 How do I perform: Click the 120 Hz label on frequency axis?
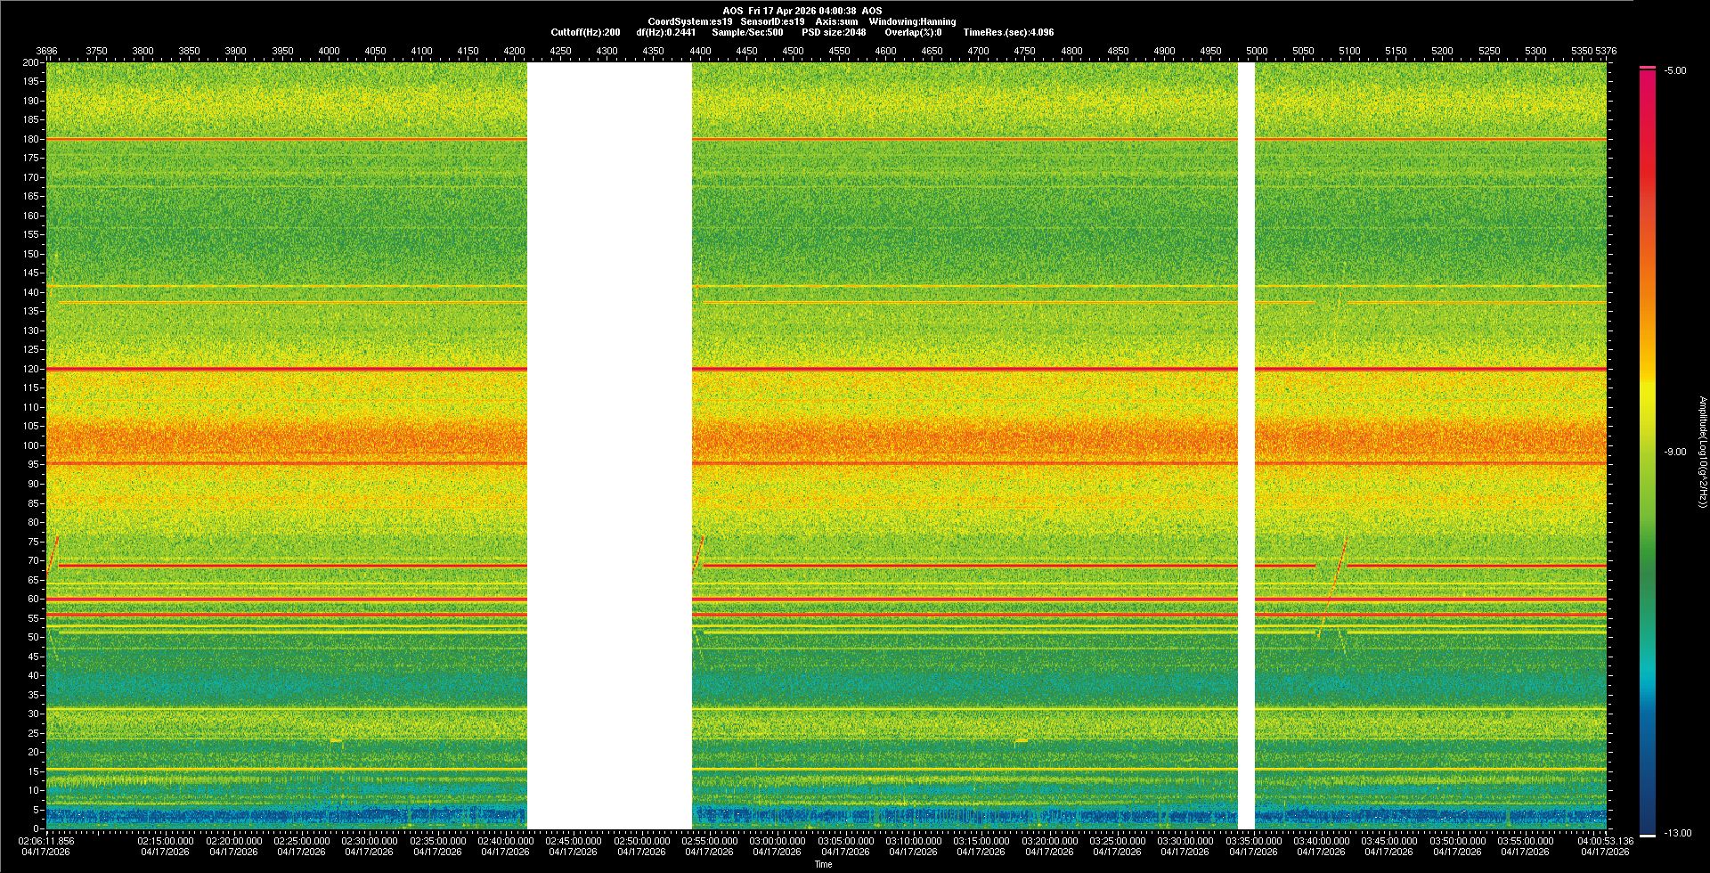31,369
